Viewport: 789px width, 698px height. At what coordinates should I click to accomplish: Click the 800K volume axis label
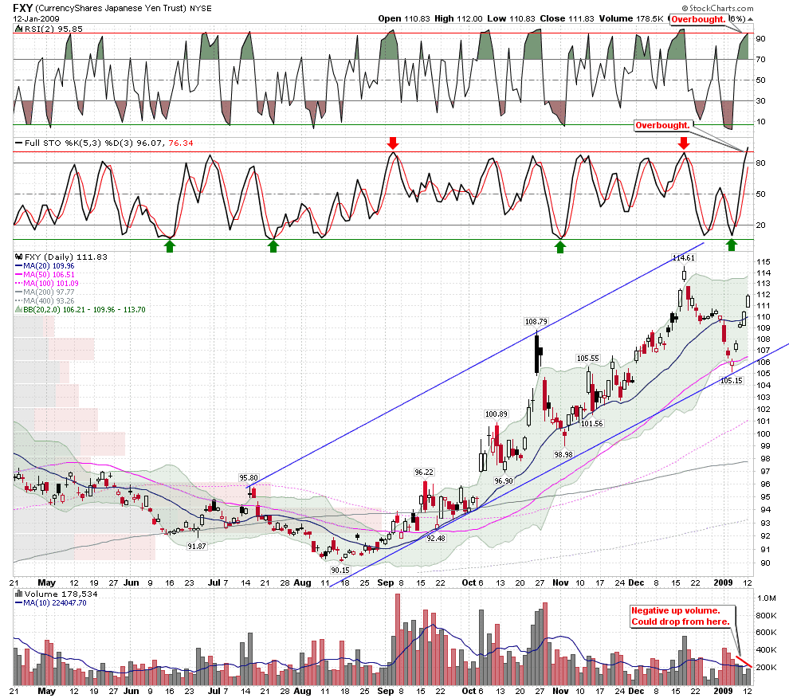coord(767,615)
